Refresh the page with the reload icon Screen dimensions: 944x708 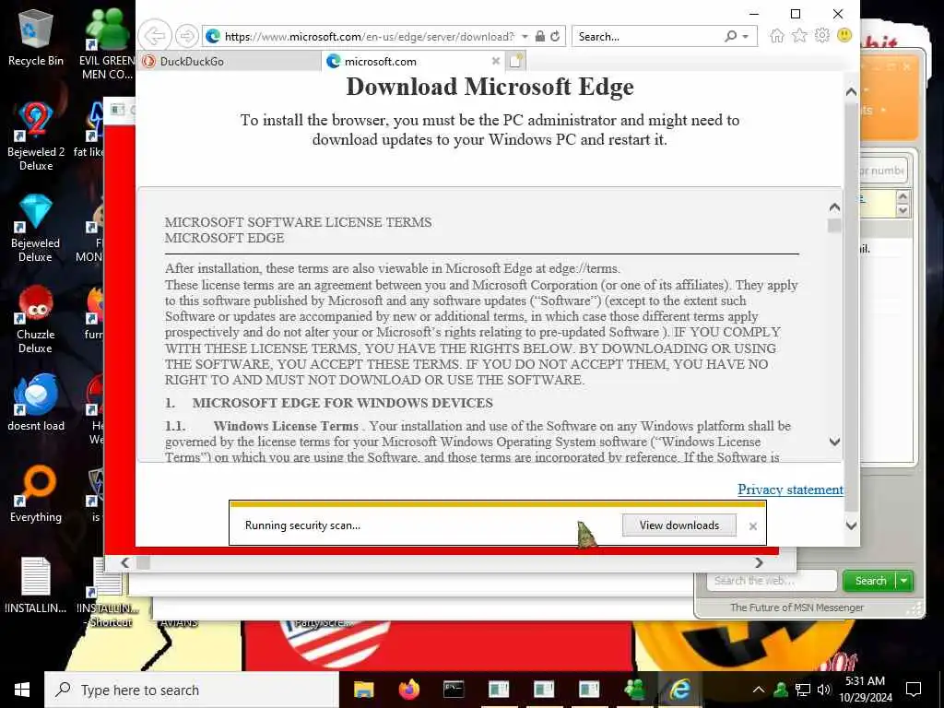tap(555, 36)
